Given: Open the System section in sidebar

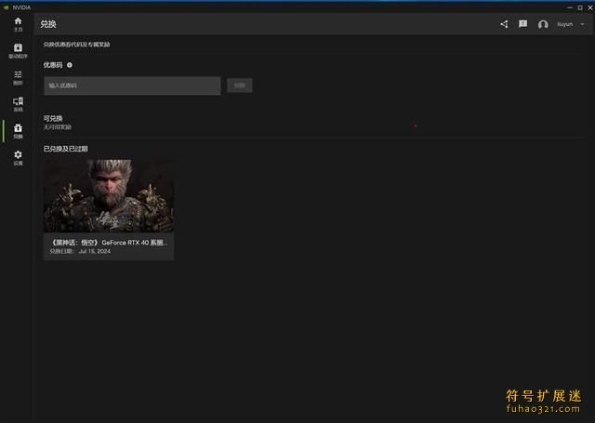Looking at the screenshot, I should click(x=18, y=104).
